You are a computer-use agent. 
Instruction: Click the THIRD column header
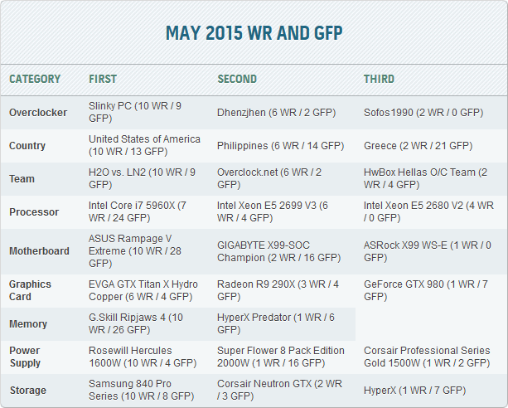click(379, 79)
